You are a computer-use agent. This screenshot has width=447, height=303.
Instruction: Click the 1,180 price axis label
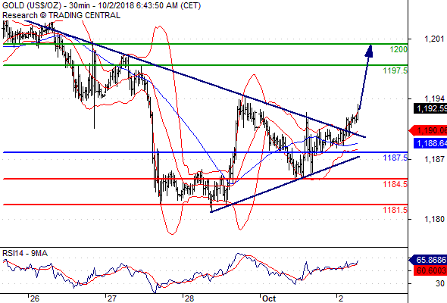[434, 219]
